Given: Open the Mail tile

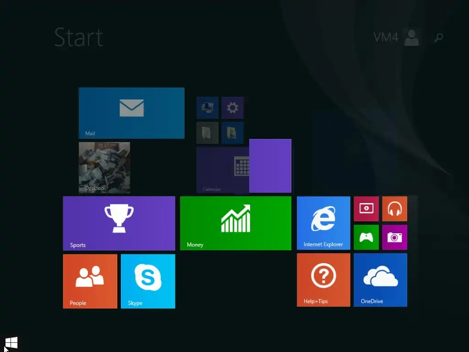Looking at the screenshot, I should (x=131, y=113).
